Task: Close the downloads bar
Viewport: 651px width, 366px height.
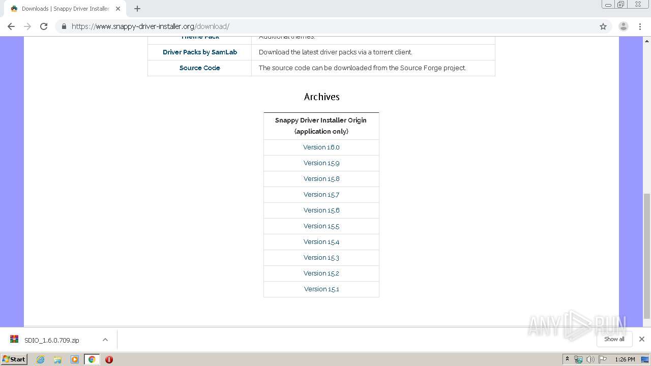Action: point(642,339)
